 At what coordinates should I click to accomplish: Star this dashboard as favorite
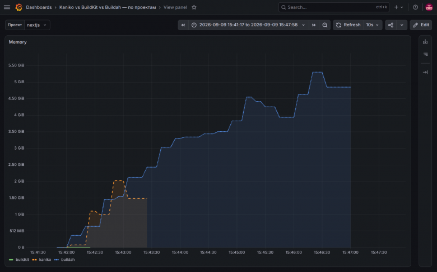point(194,7)
